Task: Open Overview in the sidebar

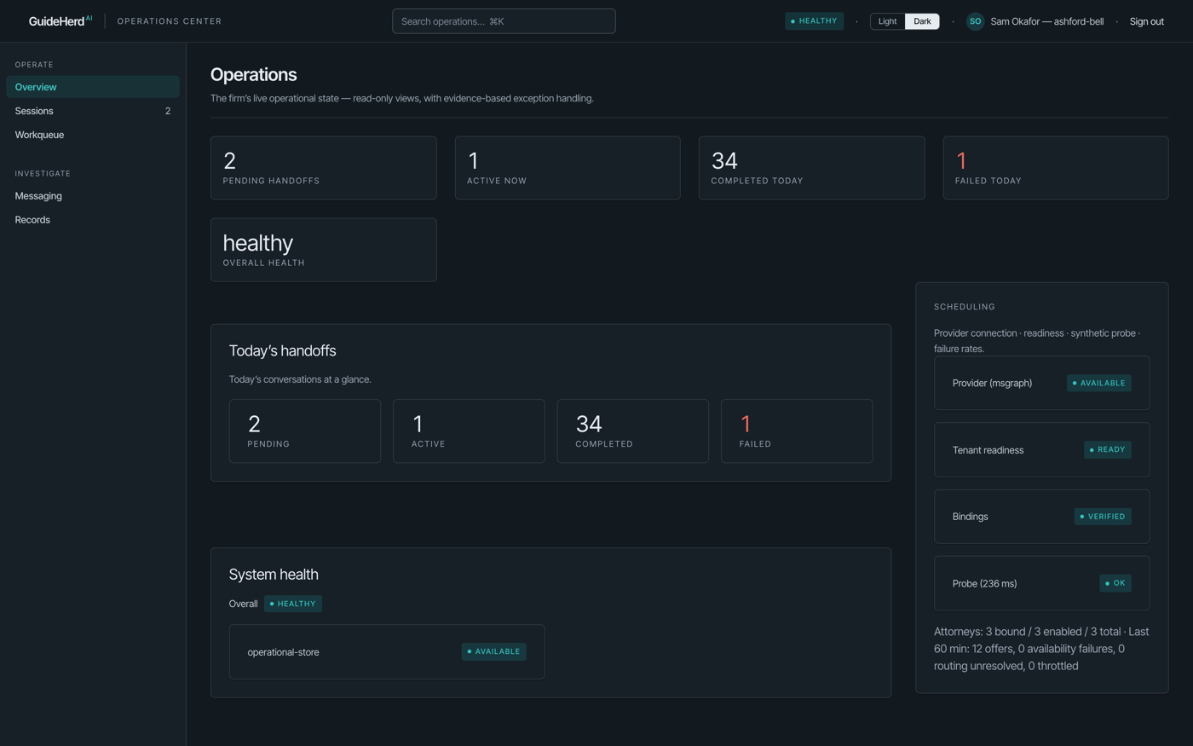Action: pyautogui.click(x=93, y=87)
